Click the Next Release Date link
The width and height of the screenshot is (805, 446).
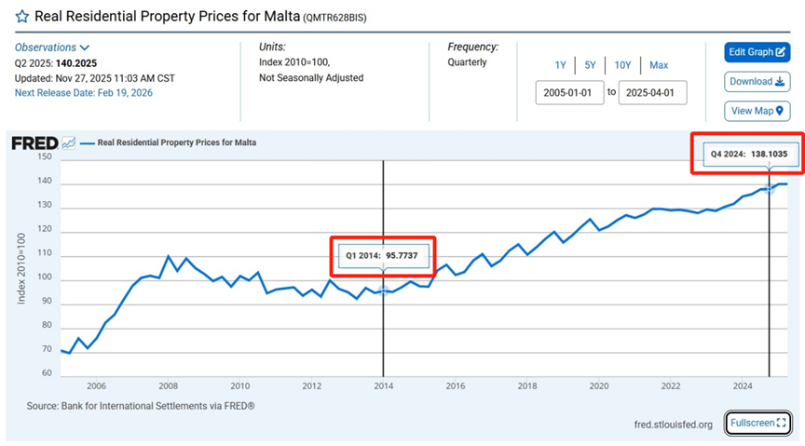[x=84, y=93]
